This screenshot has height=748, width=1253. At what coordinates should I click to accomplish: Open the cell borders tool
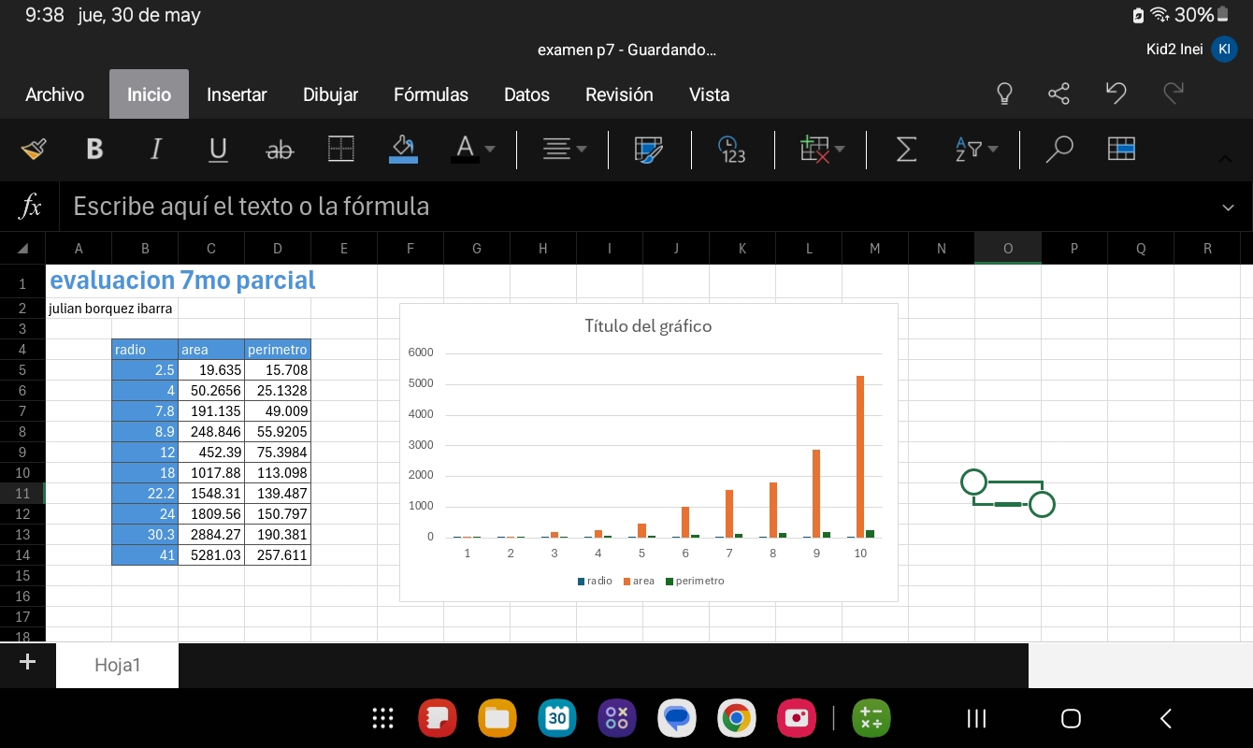click(x=341, y=150)
